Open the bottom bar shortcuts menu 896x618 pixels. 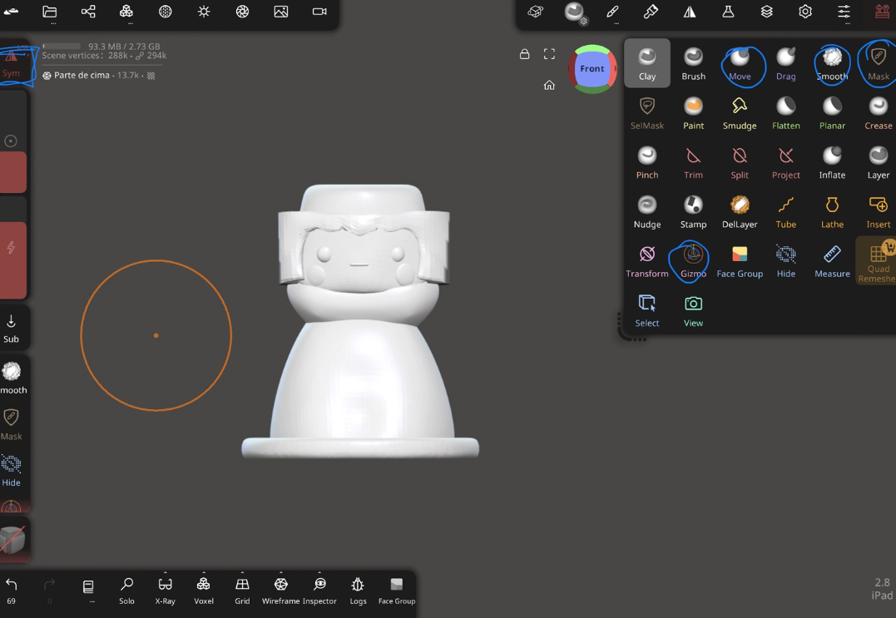pyautogui.click(x=88, y=589)
